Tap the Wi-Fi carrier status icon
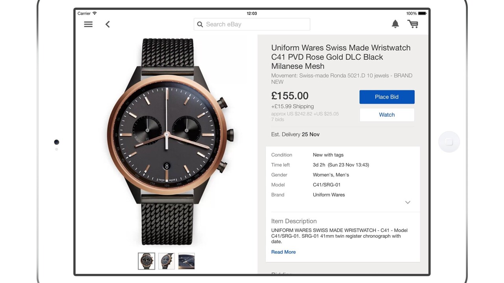The image size is (504, 283). click(94, 13)
